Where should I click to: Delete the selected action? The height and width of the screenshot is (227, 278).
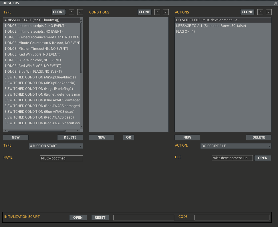coord(259,137)
